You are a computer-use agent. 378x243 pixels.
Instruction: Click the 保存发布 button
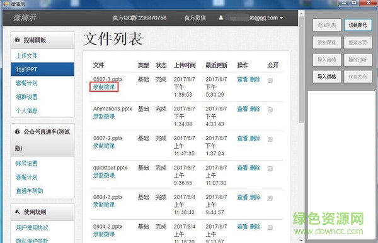click(358, 77)
